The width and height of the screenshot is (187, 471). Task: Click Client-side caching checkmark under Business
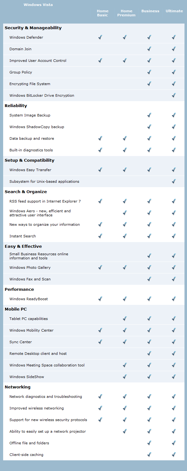[x=149, y=455]
